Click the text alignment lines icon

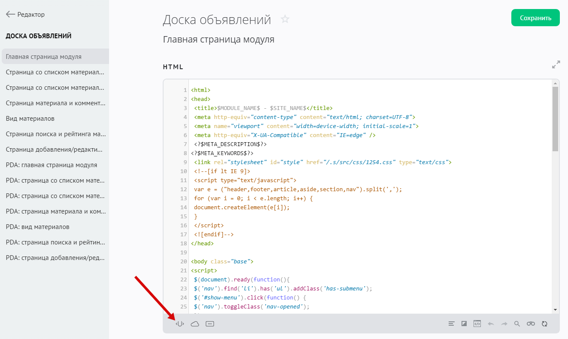coord(451,324)
